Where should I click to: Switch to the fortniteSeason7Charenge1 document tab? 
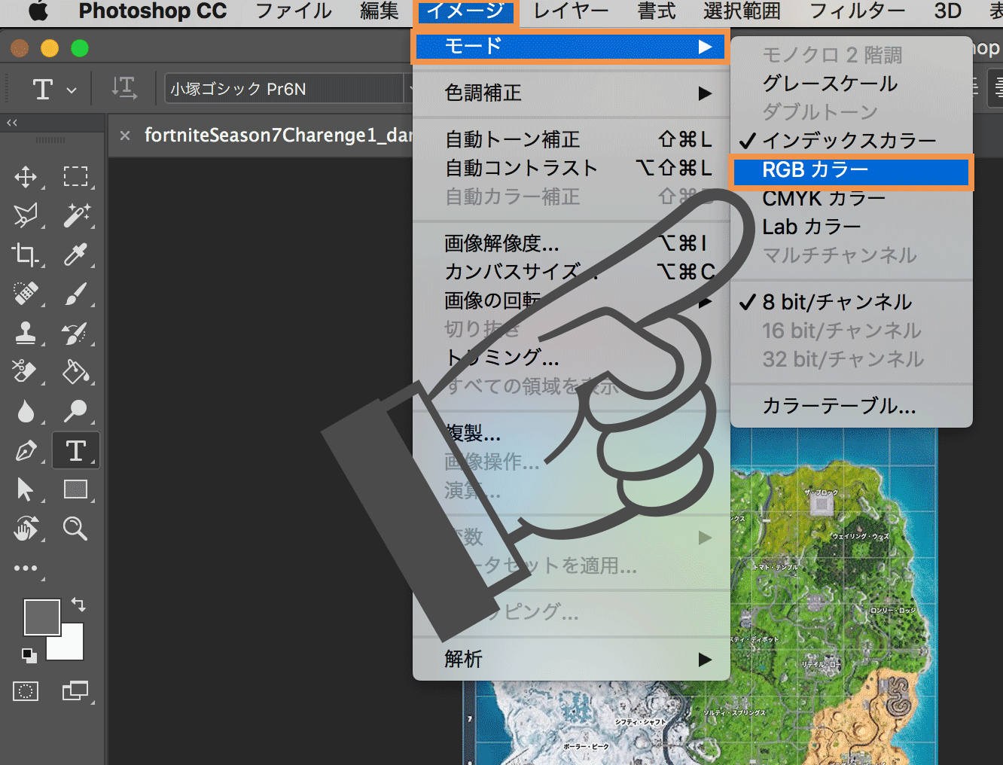pyautogui.click(x=278, y=136)
